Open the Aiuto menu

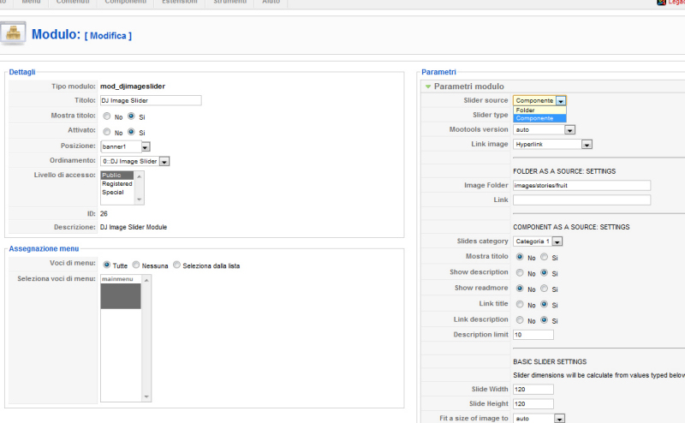click(x=271, y=3)
